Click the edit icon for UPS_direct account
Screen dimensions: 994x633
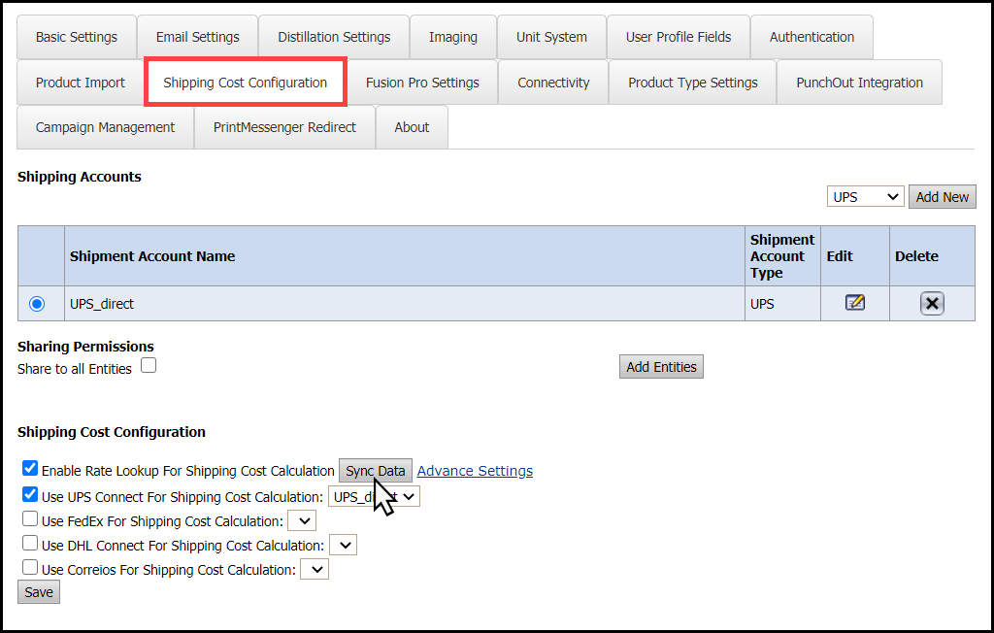(x=854, y=303)
